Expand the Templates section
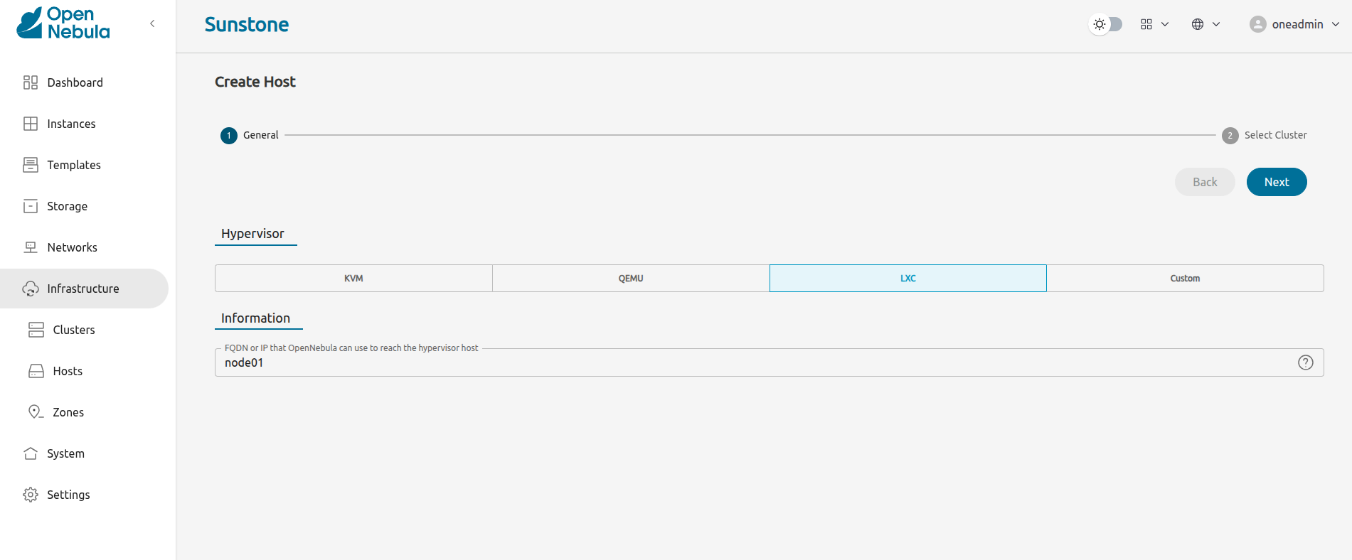Viewport: 1352px width, 560px height. [84, 165]
